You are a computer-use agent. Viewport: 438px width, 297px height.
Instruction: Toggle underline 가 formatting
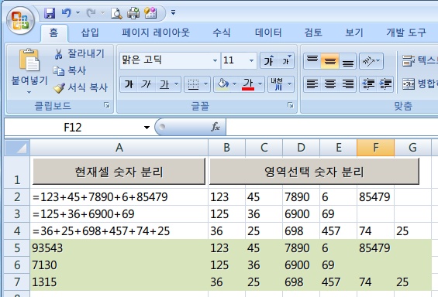[164, 84]
